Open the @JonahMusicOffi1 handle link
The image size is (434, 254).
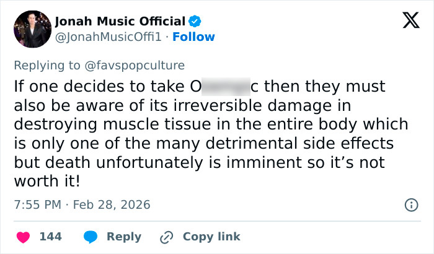[108, 37]
